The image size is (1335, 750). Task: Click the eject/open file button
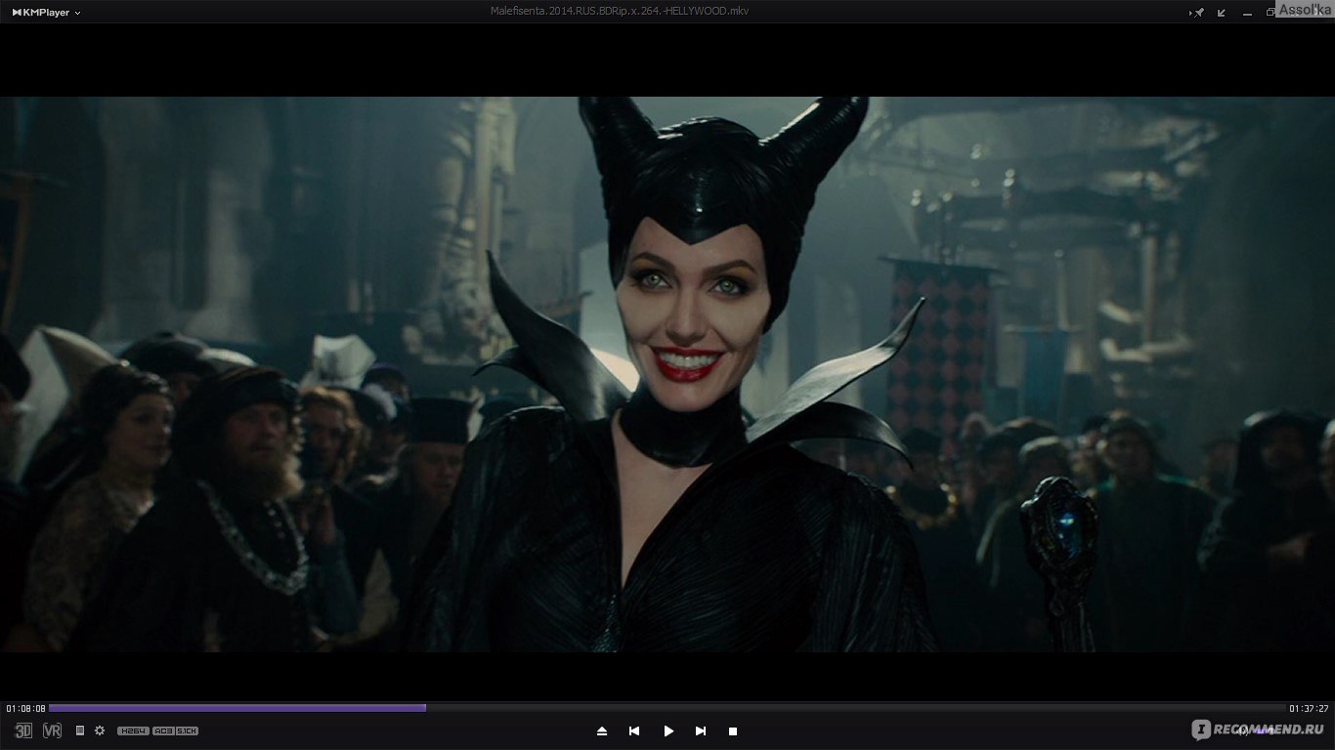click(x=602, y=730)
